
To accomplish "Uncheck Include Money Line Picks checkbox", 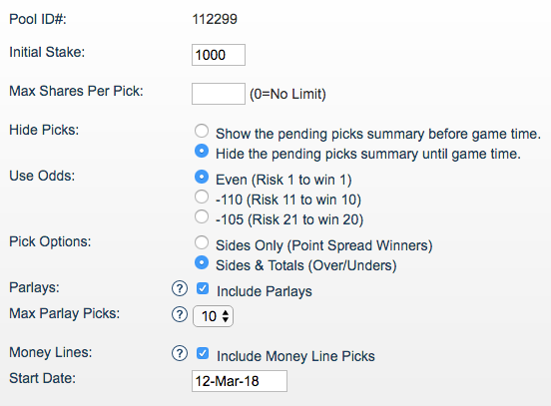I will coord(203,354).
